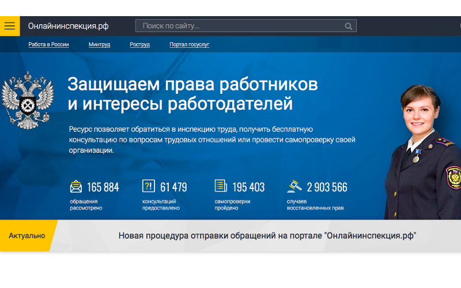The width and height of the screenshot is (461, 288).
Task: Click the консультаций предоставлено caption
Action: [x=161, y=204]
